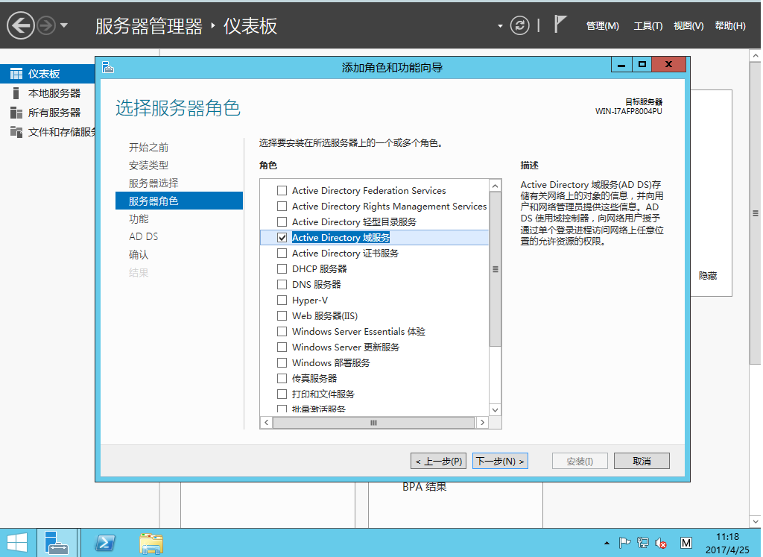763x557 pixels.
Task: Go to the AD DS wizard step
Action: coord(144,236)
